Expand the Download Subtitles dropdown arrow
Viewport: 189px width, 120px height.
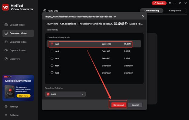click(x=83, y=94)
